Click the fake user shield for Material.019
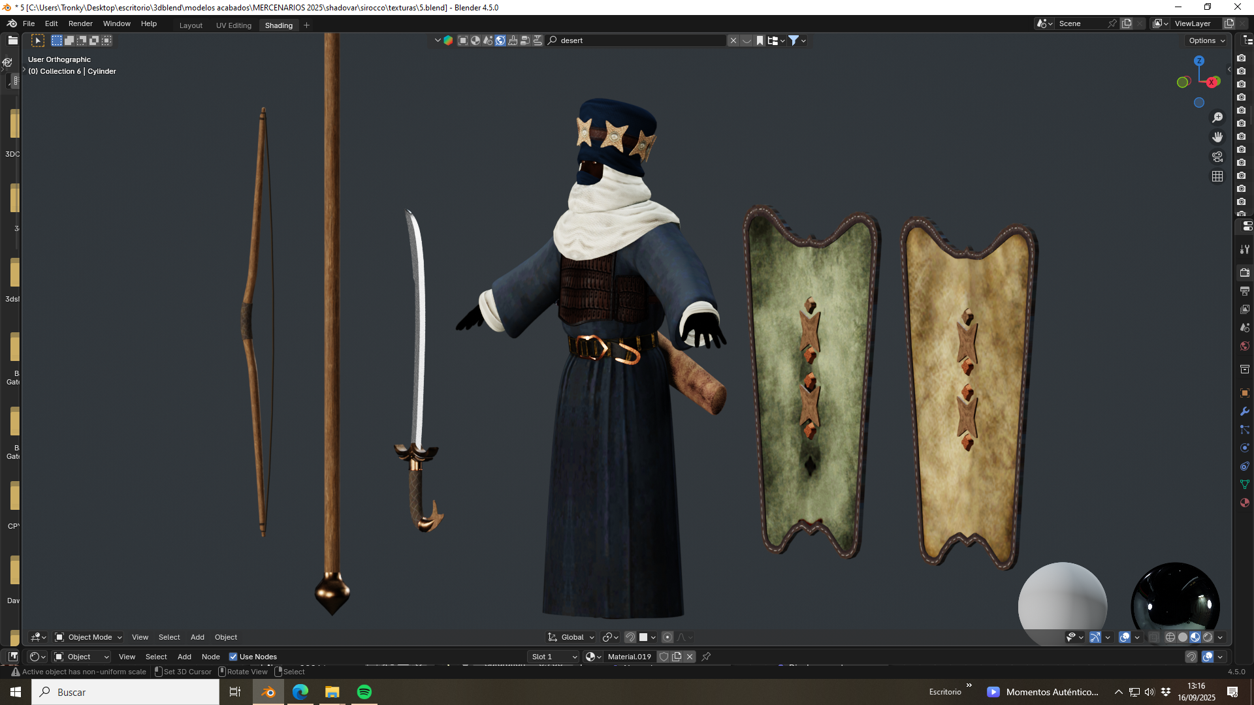This screenshot has height=705, width=1254. 664,657
